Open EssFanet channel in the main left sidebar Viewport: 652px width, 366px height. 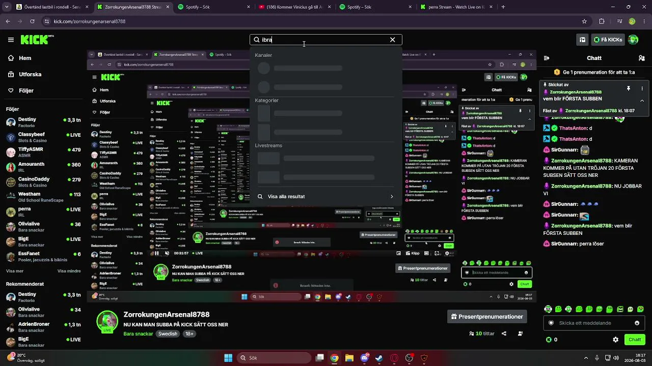click(x=43, y=257)
